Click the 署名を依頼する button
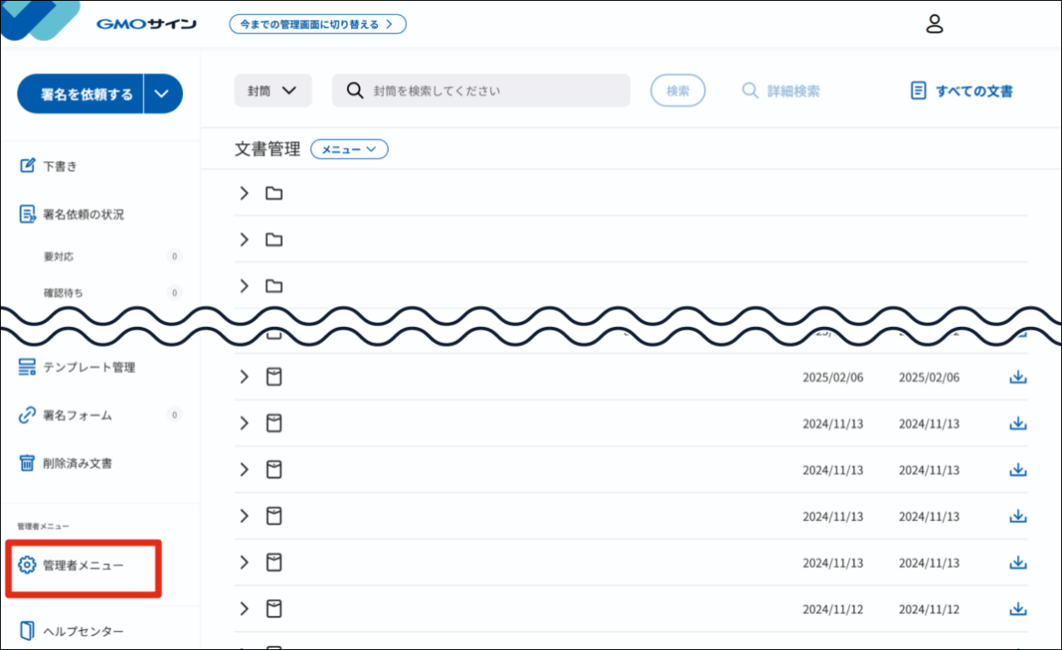This screenshot has height=650, width=1062. click(81, 94)
